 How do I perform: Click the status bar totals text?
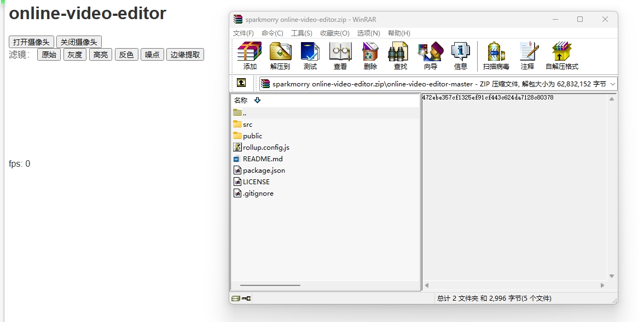click(x=494, y=298)
